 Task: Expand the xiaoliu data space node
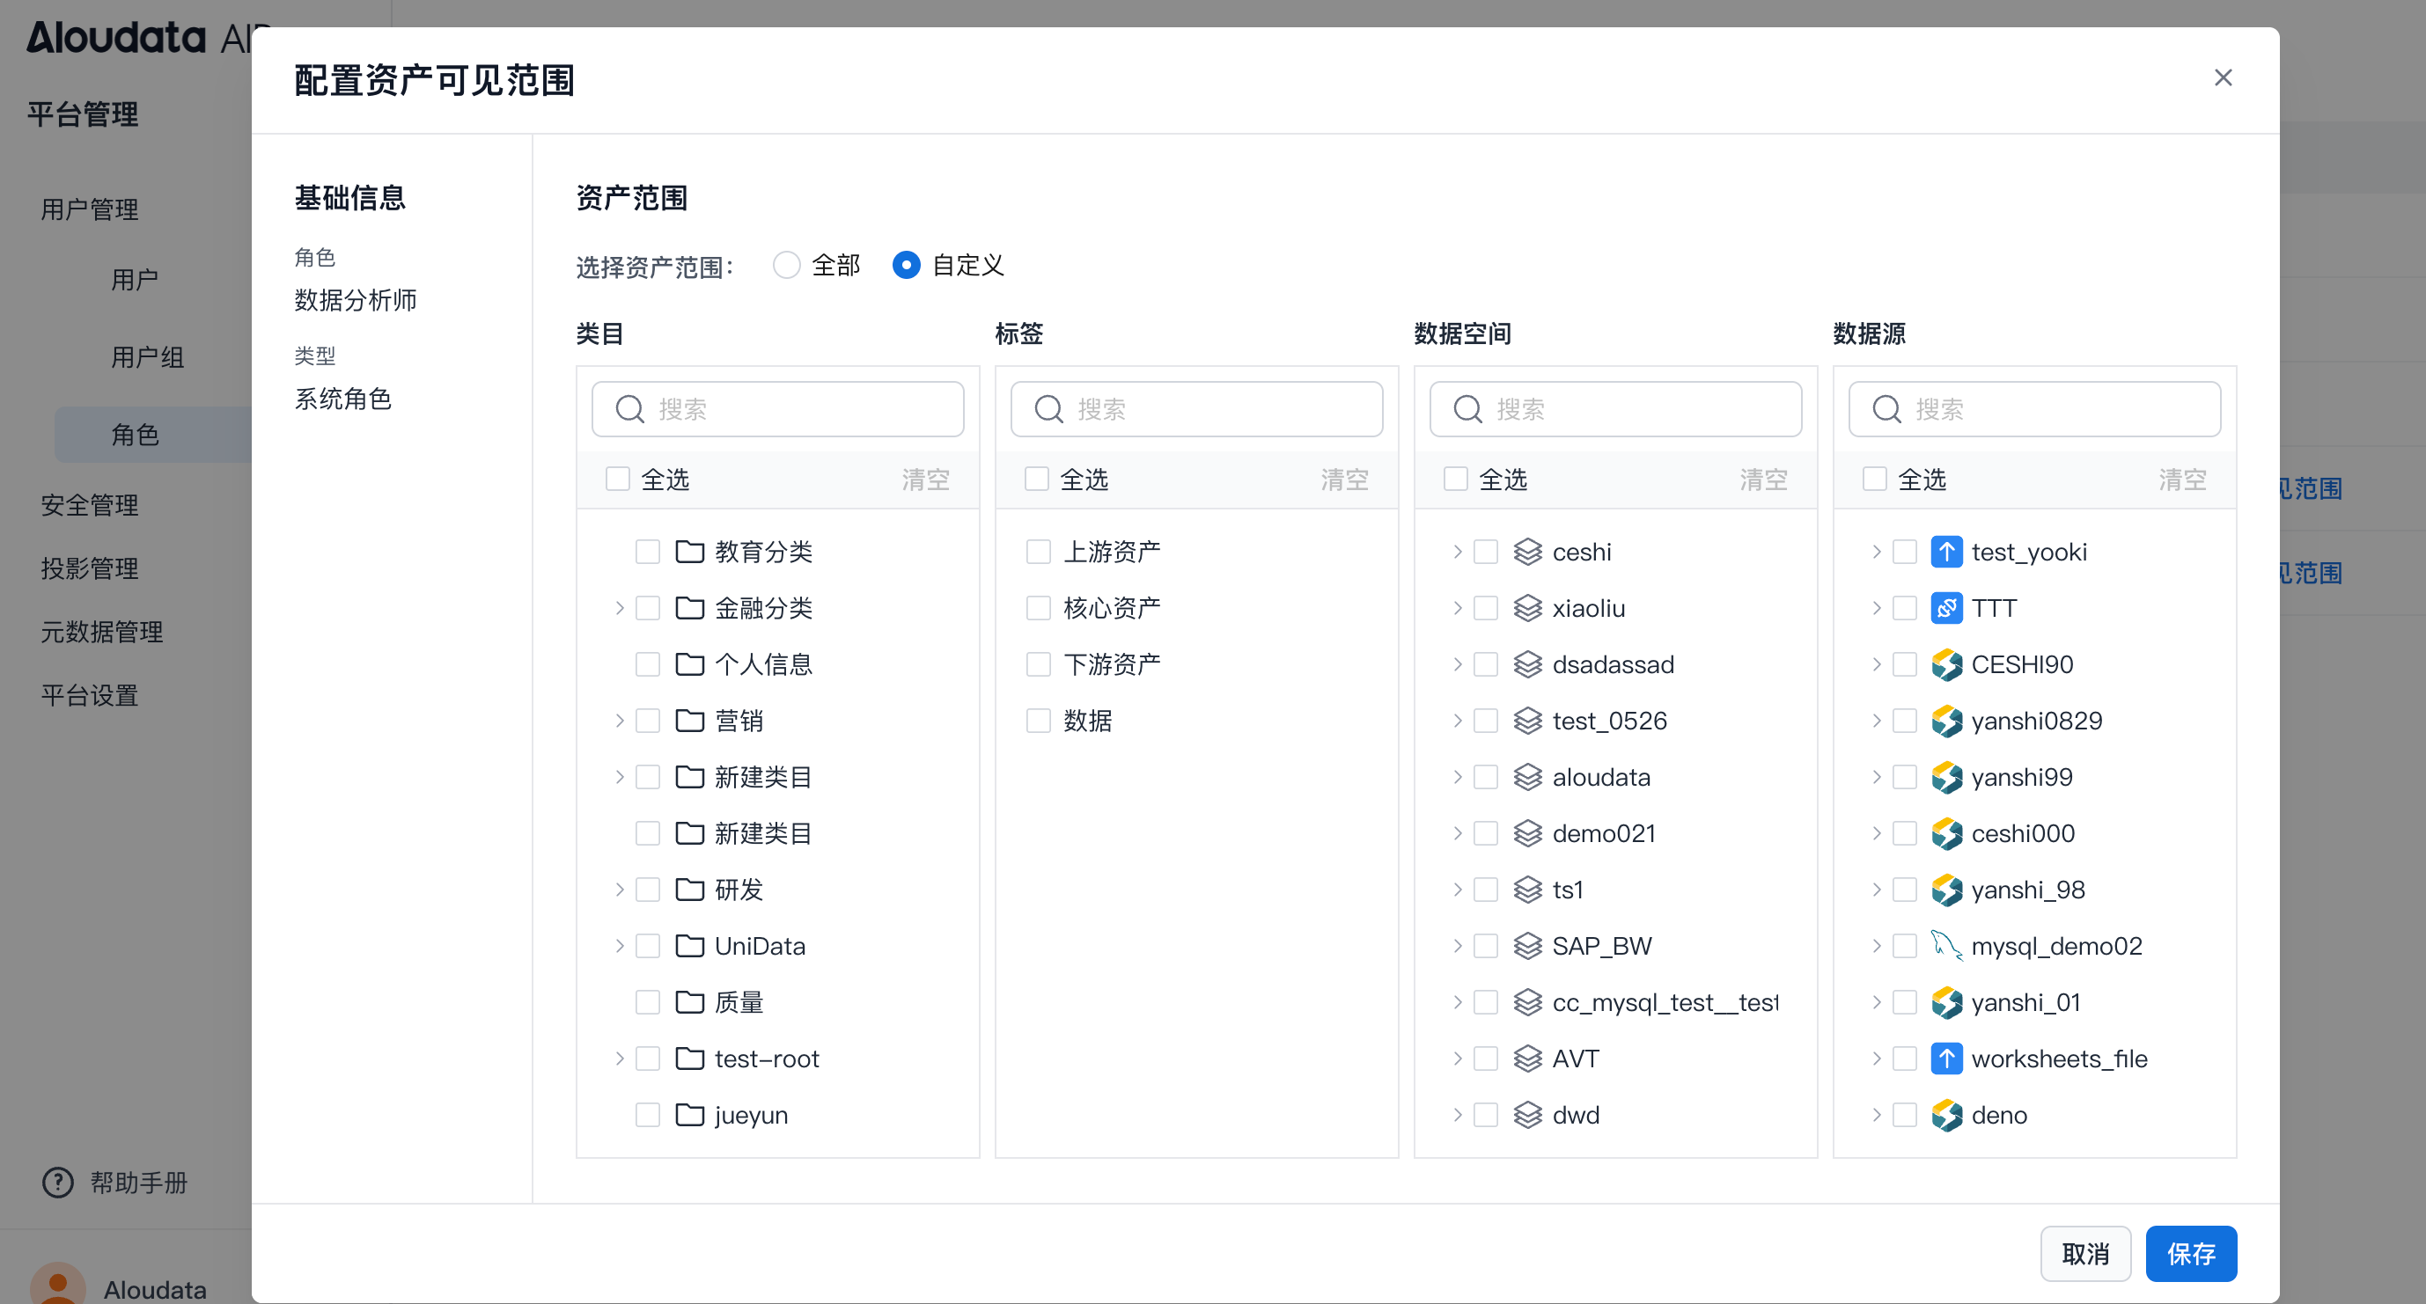click(1457, 608)
